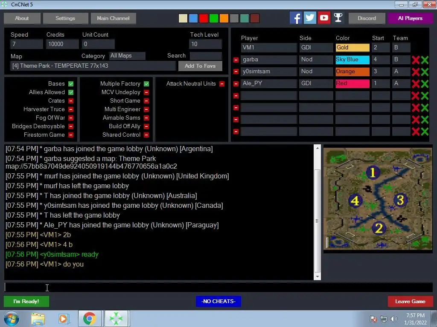Click the network icon in system tray
Viewport: 437px width, 327px height.
point(384,319)
